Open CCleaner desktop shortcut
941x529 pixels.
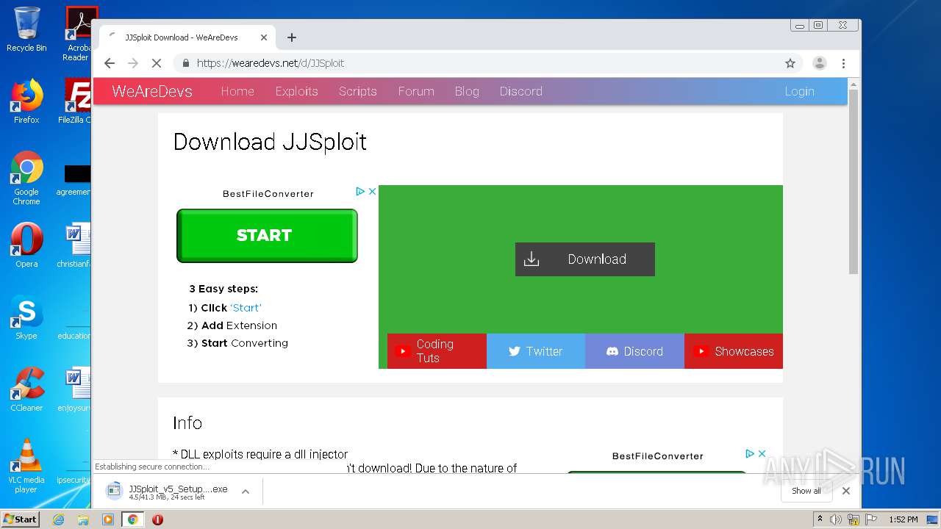point(26,389)
